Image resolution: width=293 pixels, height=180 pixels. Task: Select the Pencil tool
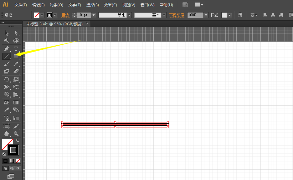(16, 64)
